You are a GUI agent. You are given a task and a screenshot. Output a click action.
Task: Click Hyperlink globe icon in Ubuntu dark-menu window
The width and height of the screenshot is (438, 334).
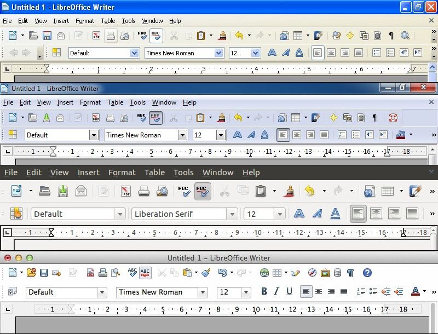click(x=369, y=191)
